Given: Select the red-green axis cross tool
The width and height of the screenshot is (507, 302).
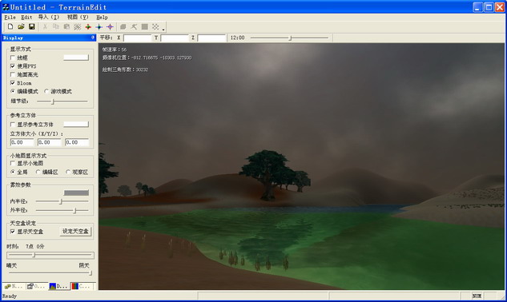Looking at the screenshot, I should point(88,27).
